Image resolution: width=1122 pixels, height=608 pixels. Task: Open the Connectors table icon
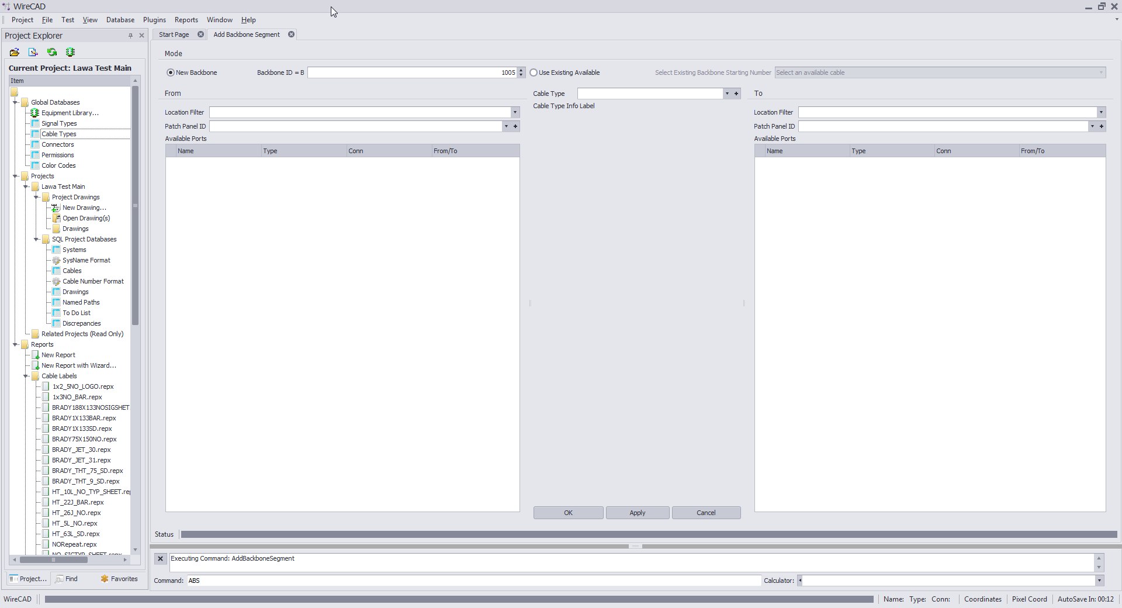(35, 144)
